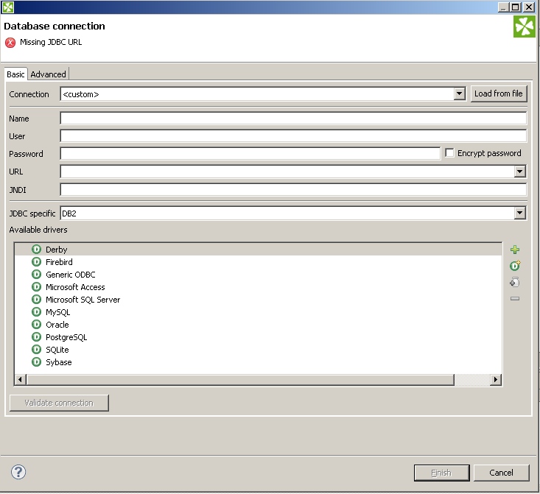Focus the URL input field
Image resolution: width=540 pixels, height=494 pixels.
click(293, 172)
